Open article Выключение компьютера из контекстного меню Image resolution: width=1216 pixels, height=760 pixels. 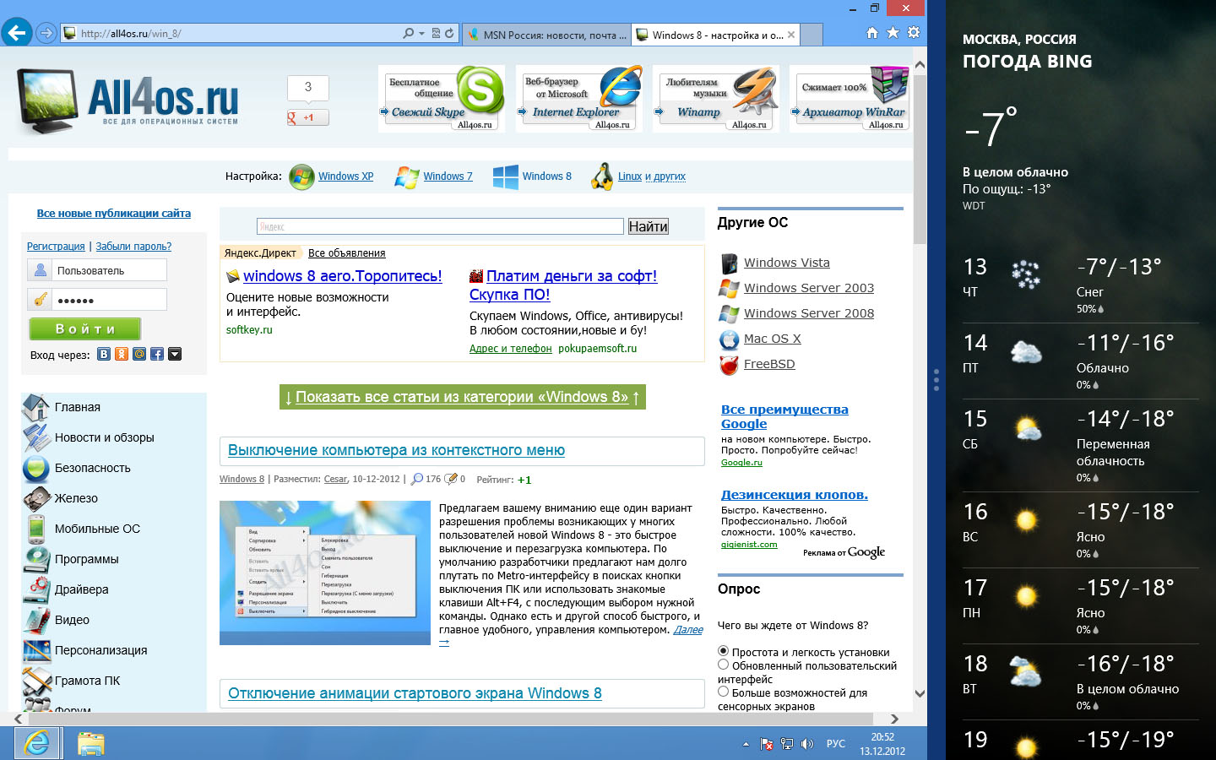click(x=396, y=450)
